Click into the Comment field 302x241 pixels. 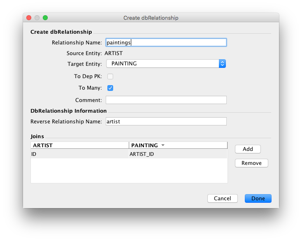(x=166, y=100)
